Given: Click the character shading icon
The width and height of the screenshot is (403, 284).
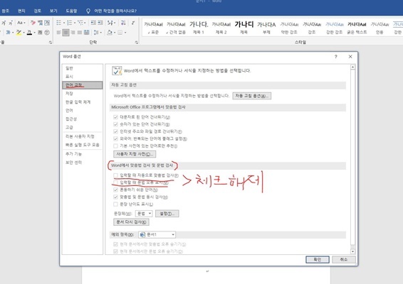Looking at the screenshot, I should coord(40,33).
